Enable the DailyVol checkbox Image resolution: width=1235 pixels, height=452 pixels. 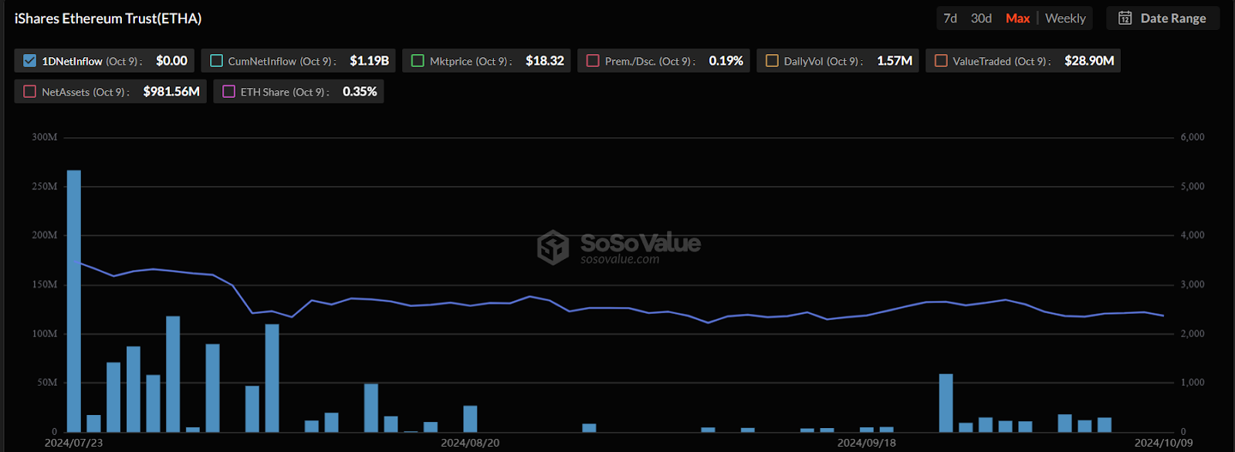click(x=772, y=61)
